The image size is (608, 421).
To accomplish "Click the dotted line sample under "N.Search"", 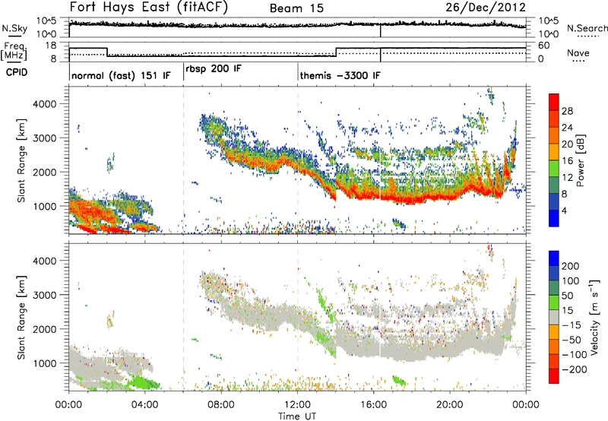I will pos(588,36).
